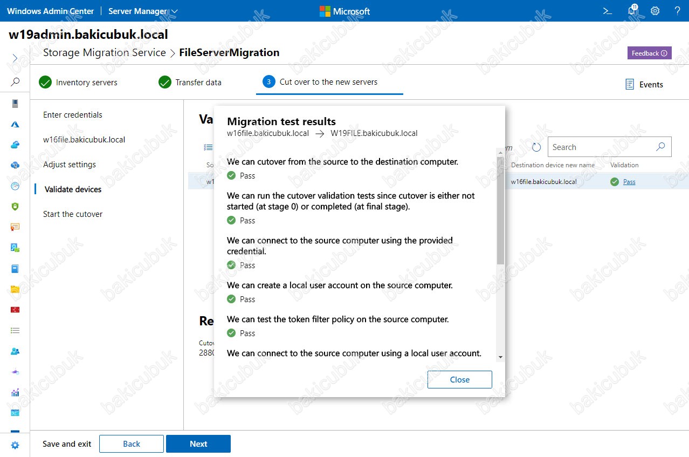The image size is (689, 457).
Task: Open the round gauge tool icon
Action: click(15, 186)
